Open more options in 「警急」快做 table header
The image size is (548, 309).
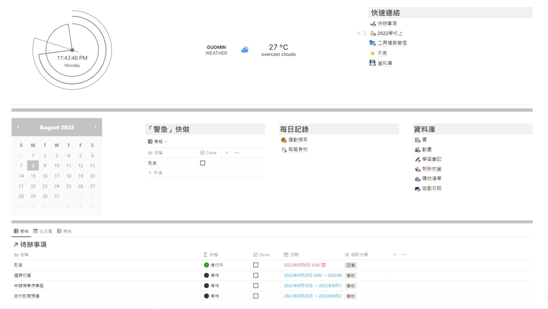(236, 153)
